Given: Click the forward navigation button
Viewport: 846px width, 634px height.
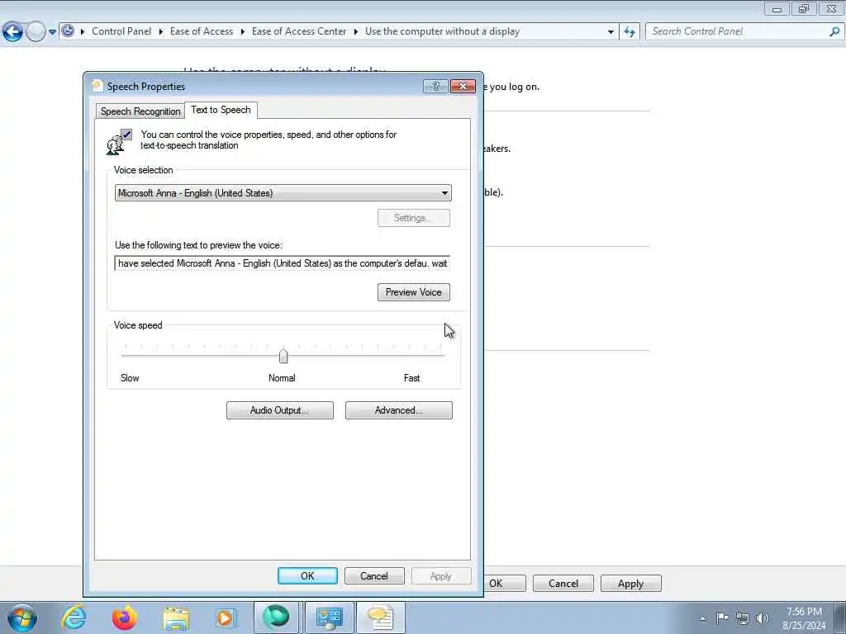Looking at the screenshot, I should [36, 32].
